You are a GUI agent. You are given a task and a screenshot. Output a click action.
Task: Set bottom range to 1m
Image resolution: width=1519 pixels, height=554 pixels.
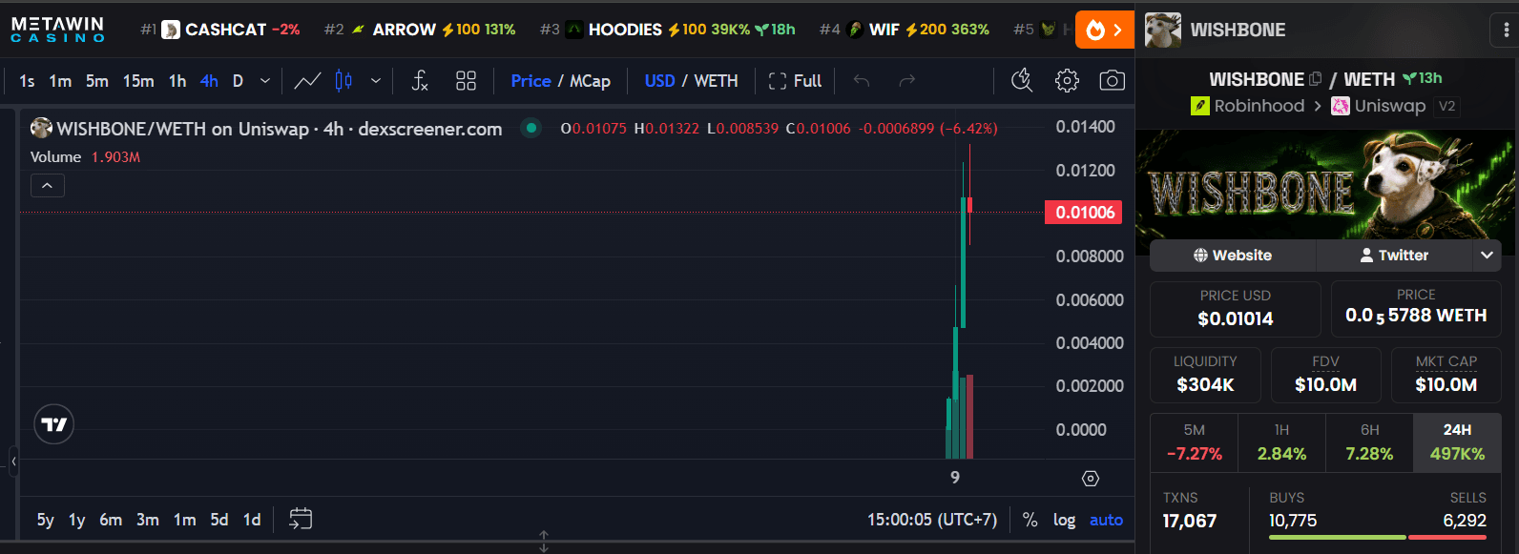point(184,520)
